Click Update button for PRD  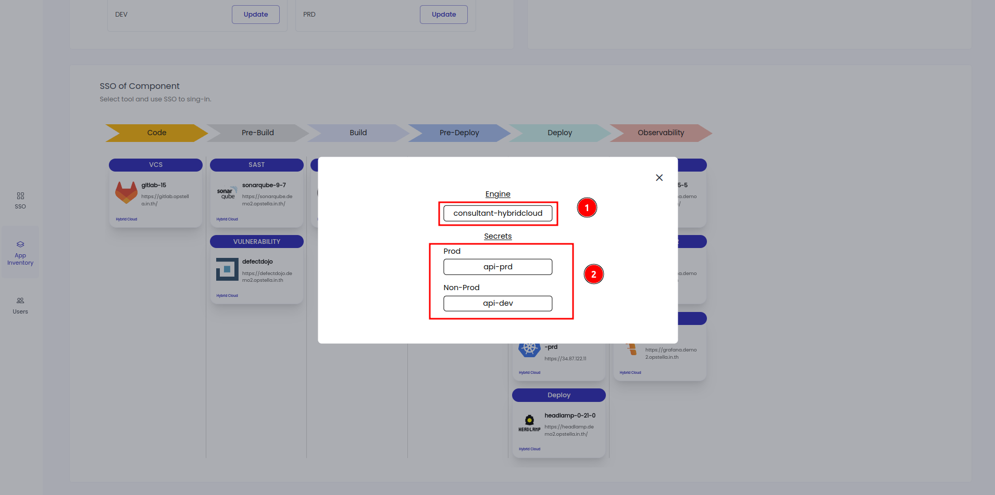click(444, 15)
